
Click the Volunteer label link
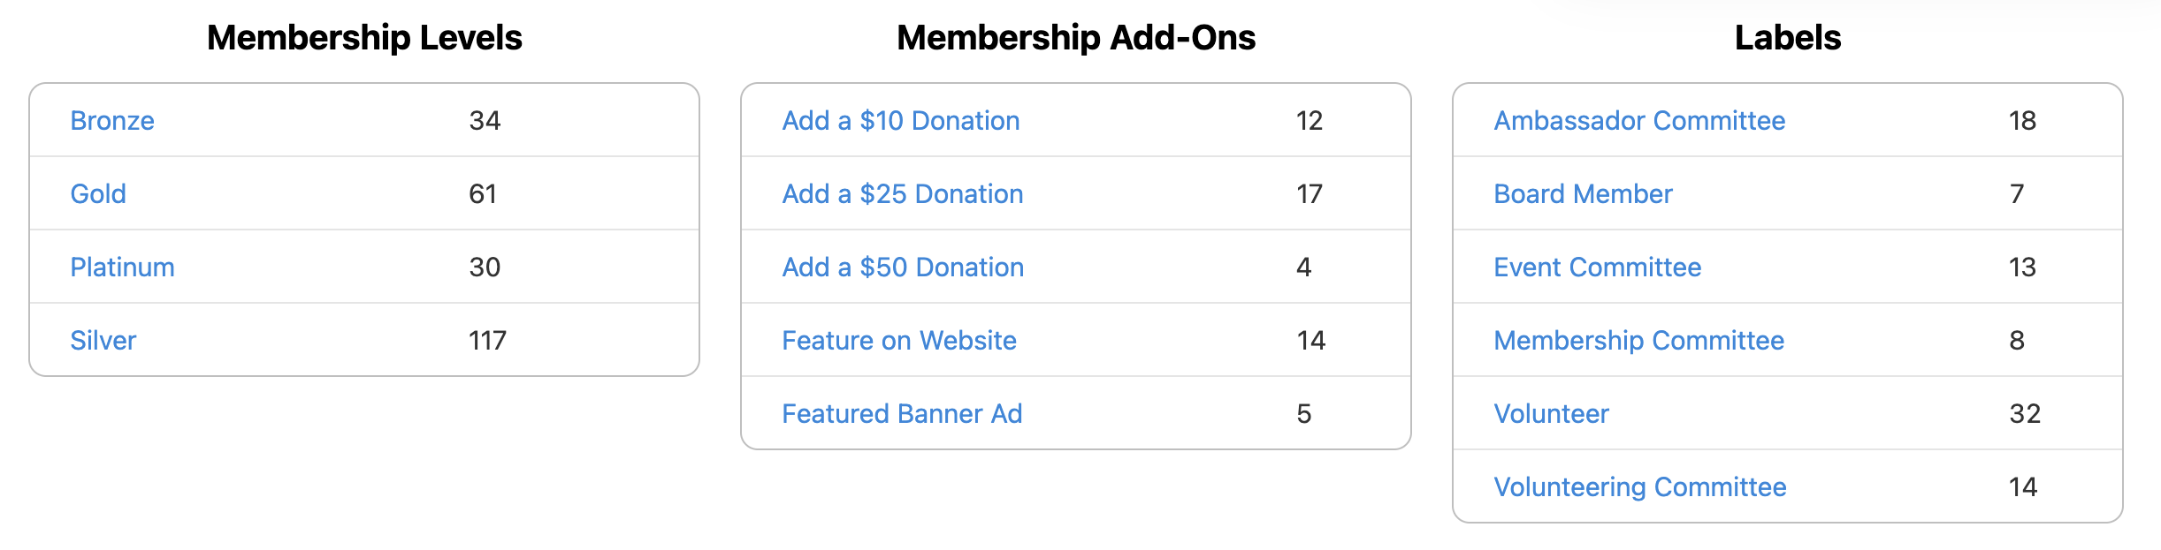[1551, 414]
